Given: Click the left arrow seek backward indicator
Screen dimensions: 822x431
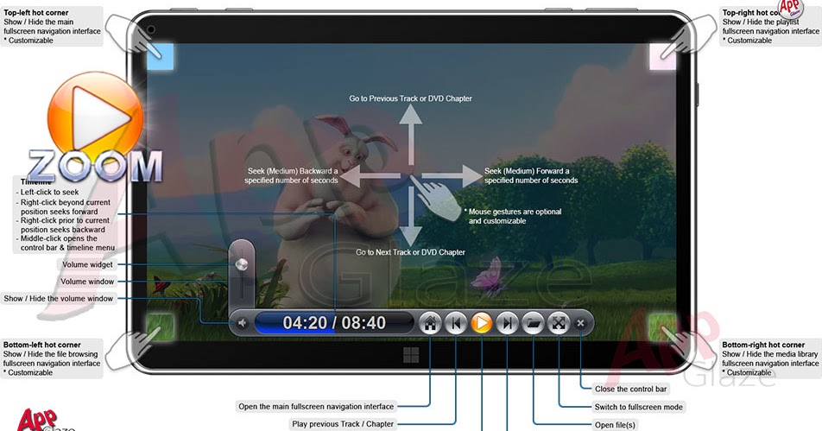Looking at the screenshot, I should (x=370, y=176).
